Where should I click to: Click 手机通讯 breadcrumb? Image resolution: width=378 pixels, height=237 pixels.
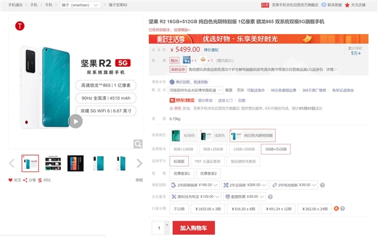coord(15,5)
